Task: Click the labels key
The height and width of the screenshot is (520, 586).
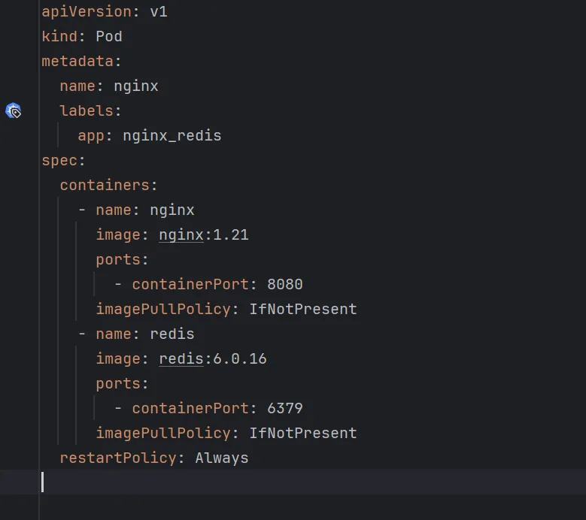Action: (x=87, y=111)
